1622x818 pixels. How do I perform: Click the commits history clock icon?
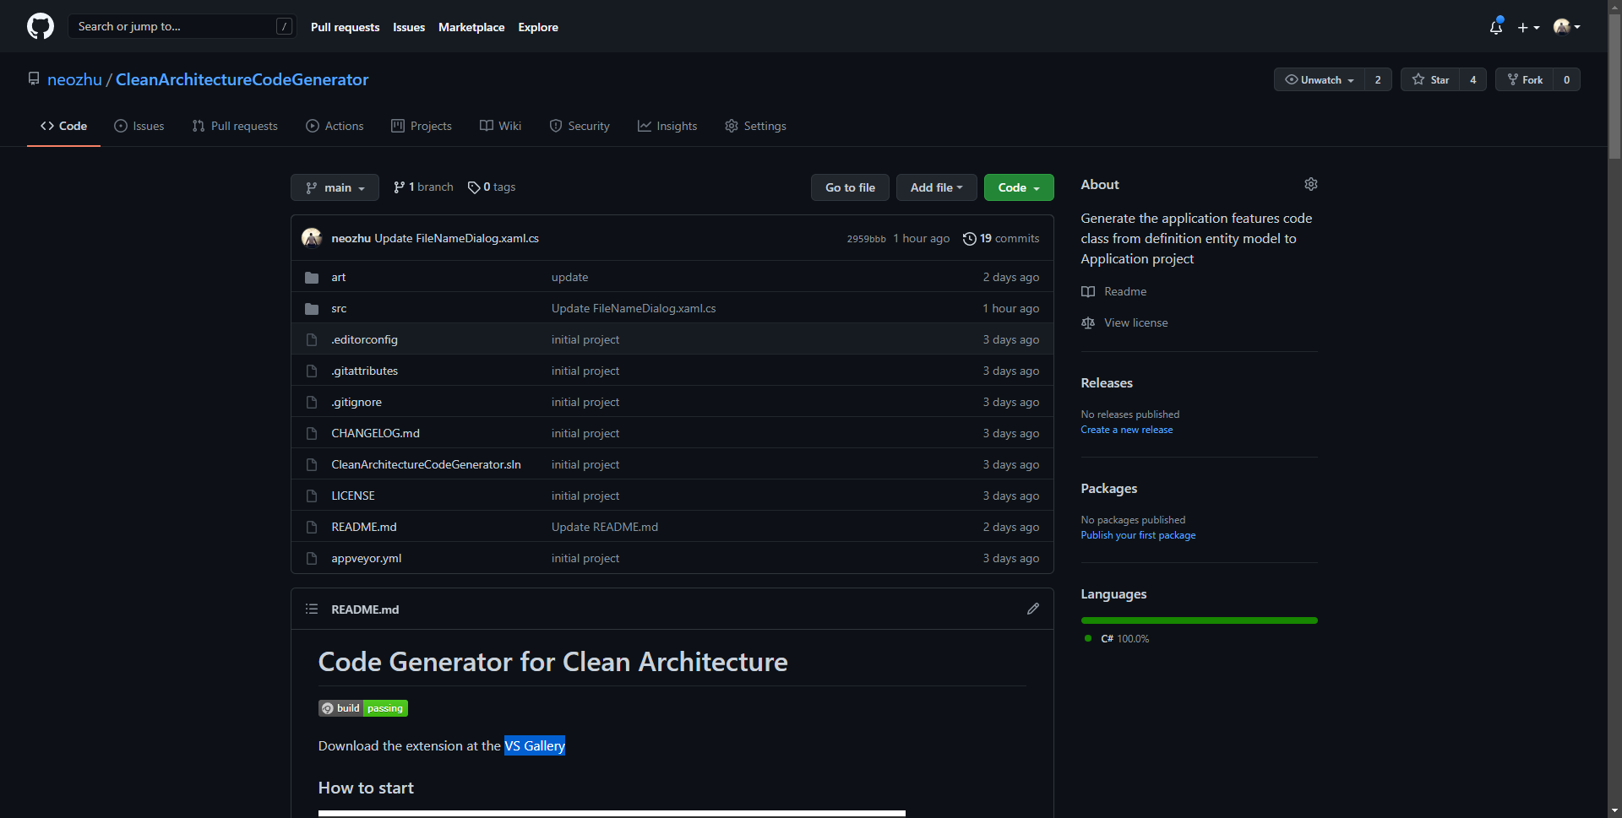(x=969, y=238)
